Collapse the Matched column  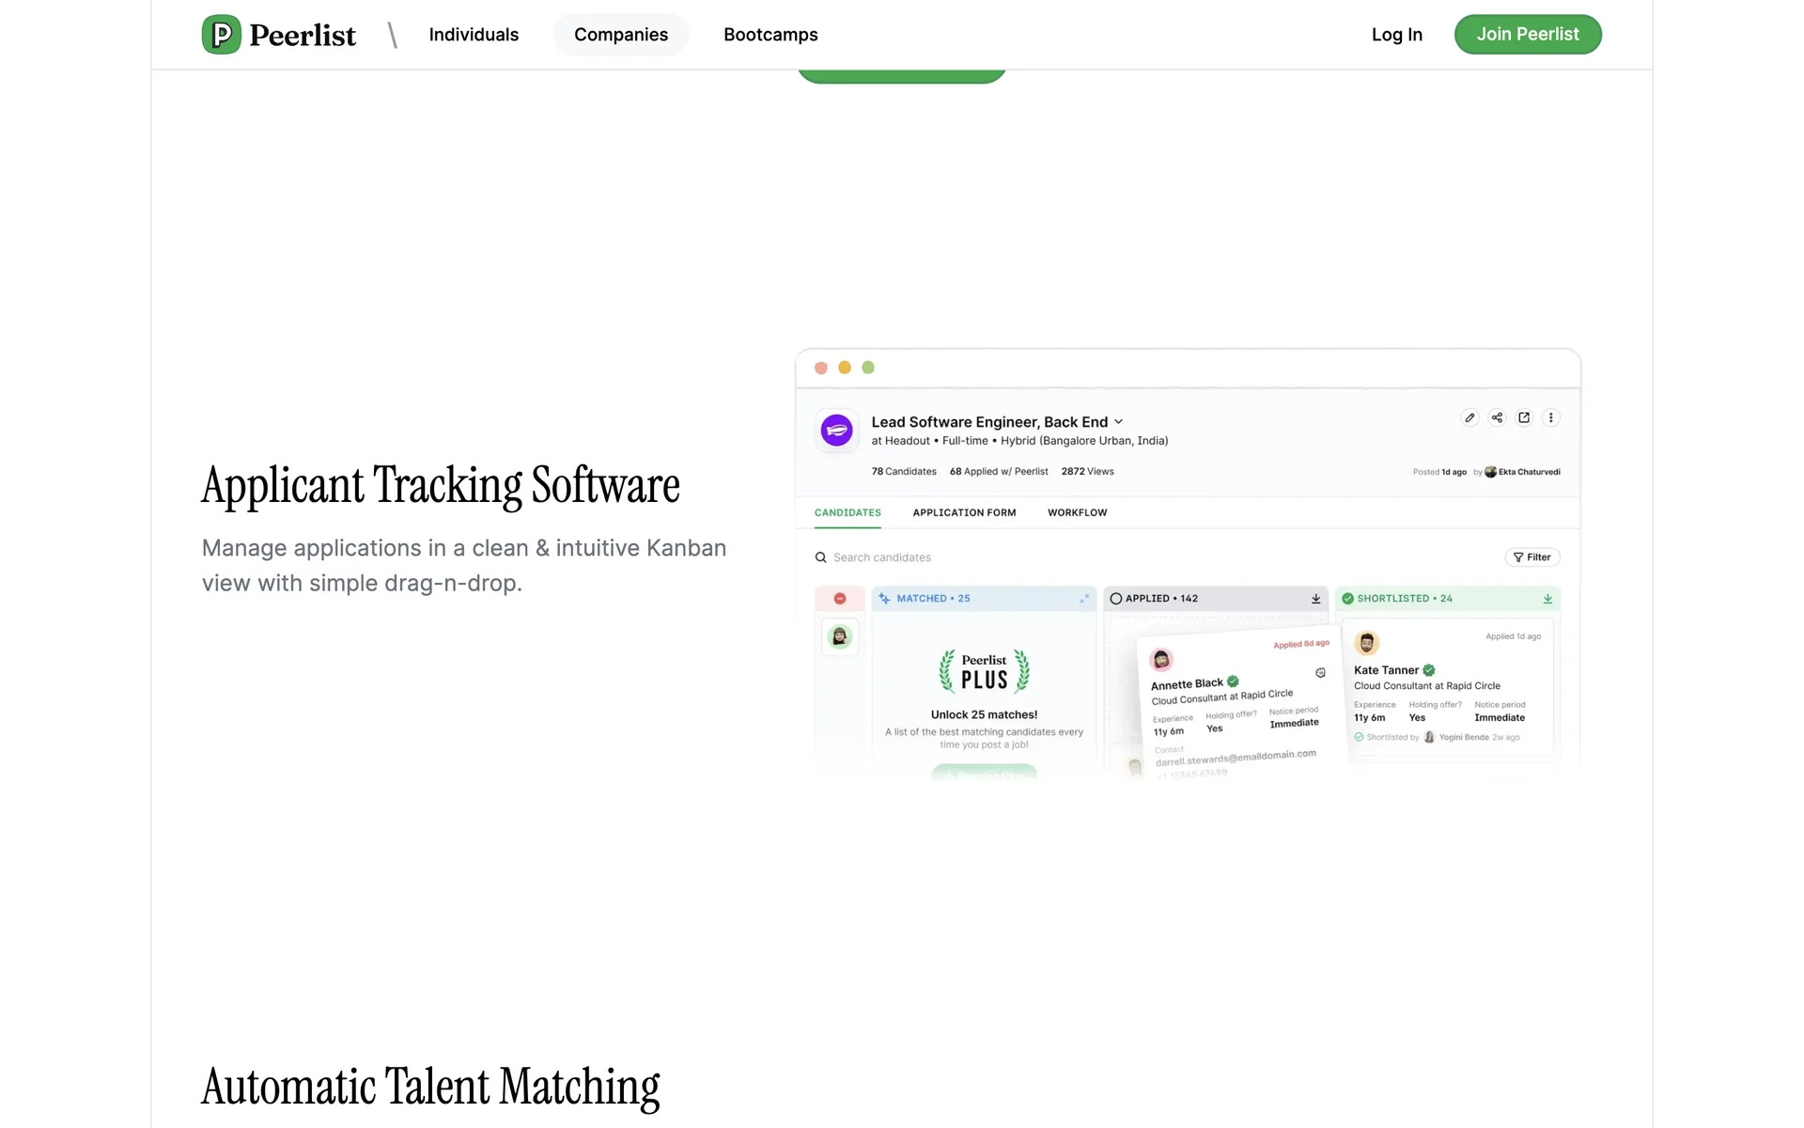1084,599
